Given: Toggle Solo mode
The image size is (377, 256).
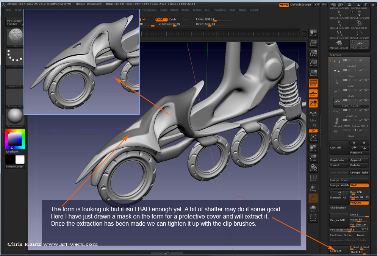Looking at the screenshot, I should pyautogui.click(x=313, y=208).
